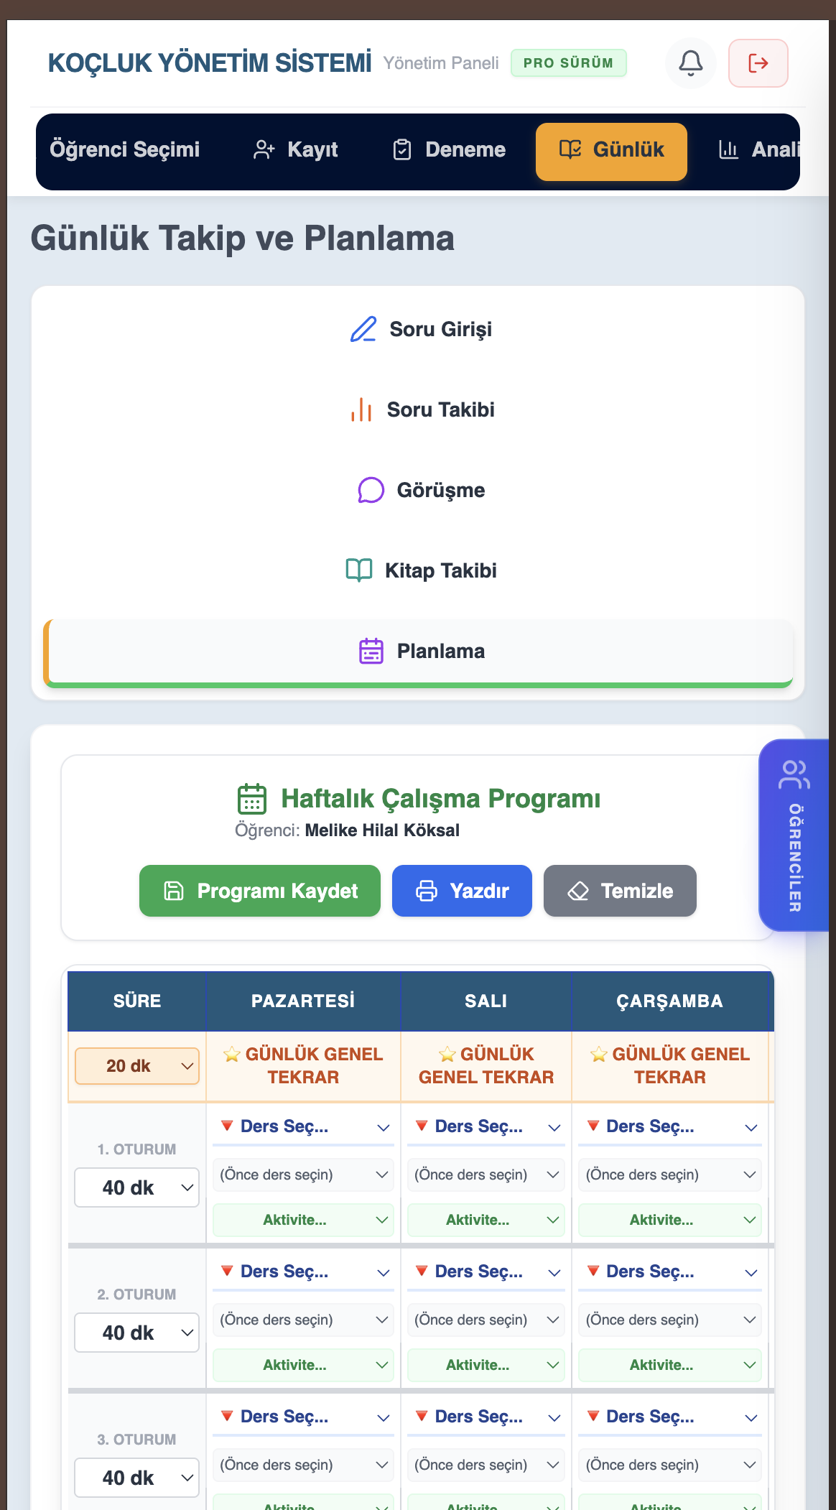Click the Soru Takibi chart icon
This screenshot has height=1510, width=836.
coord(361,410)
